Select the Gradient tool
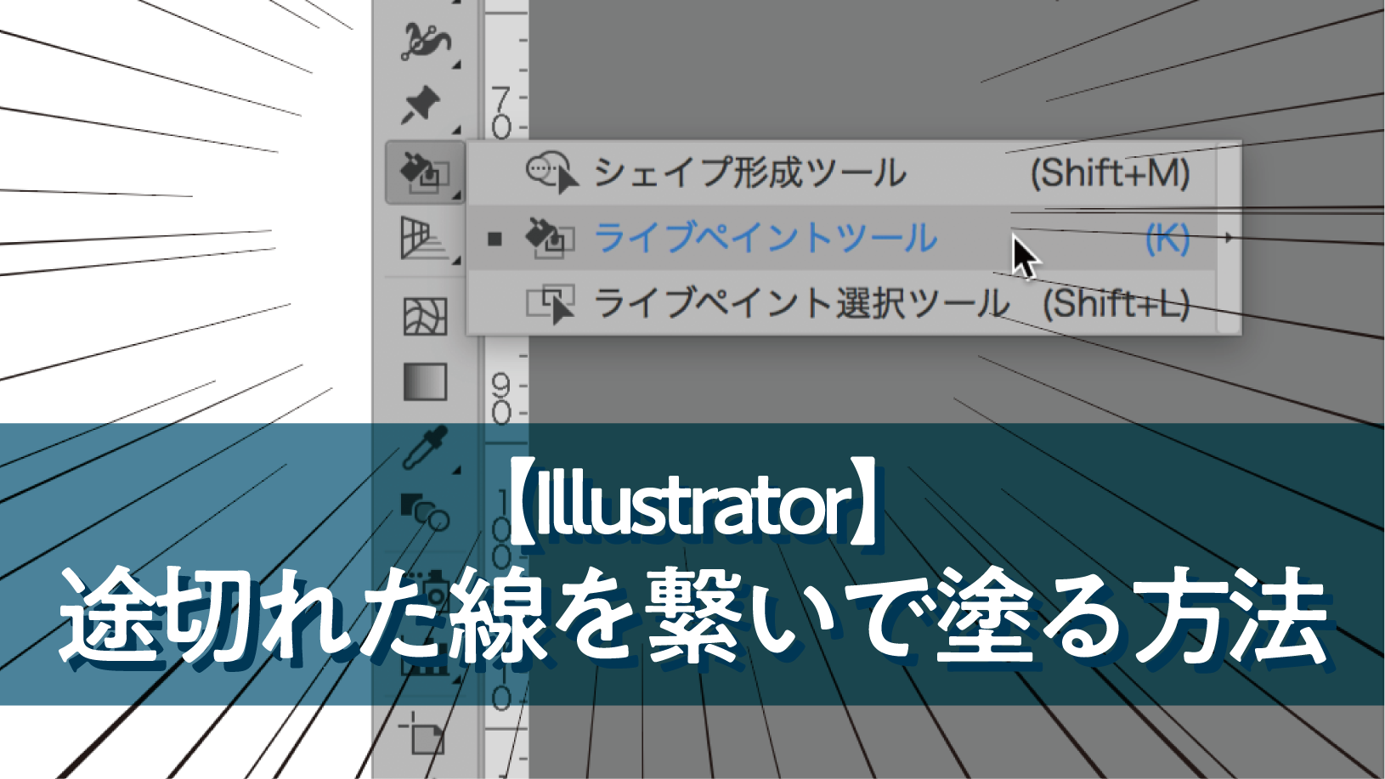 click(x=425, y=382)
